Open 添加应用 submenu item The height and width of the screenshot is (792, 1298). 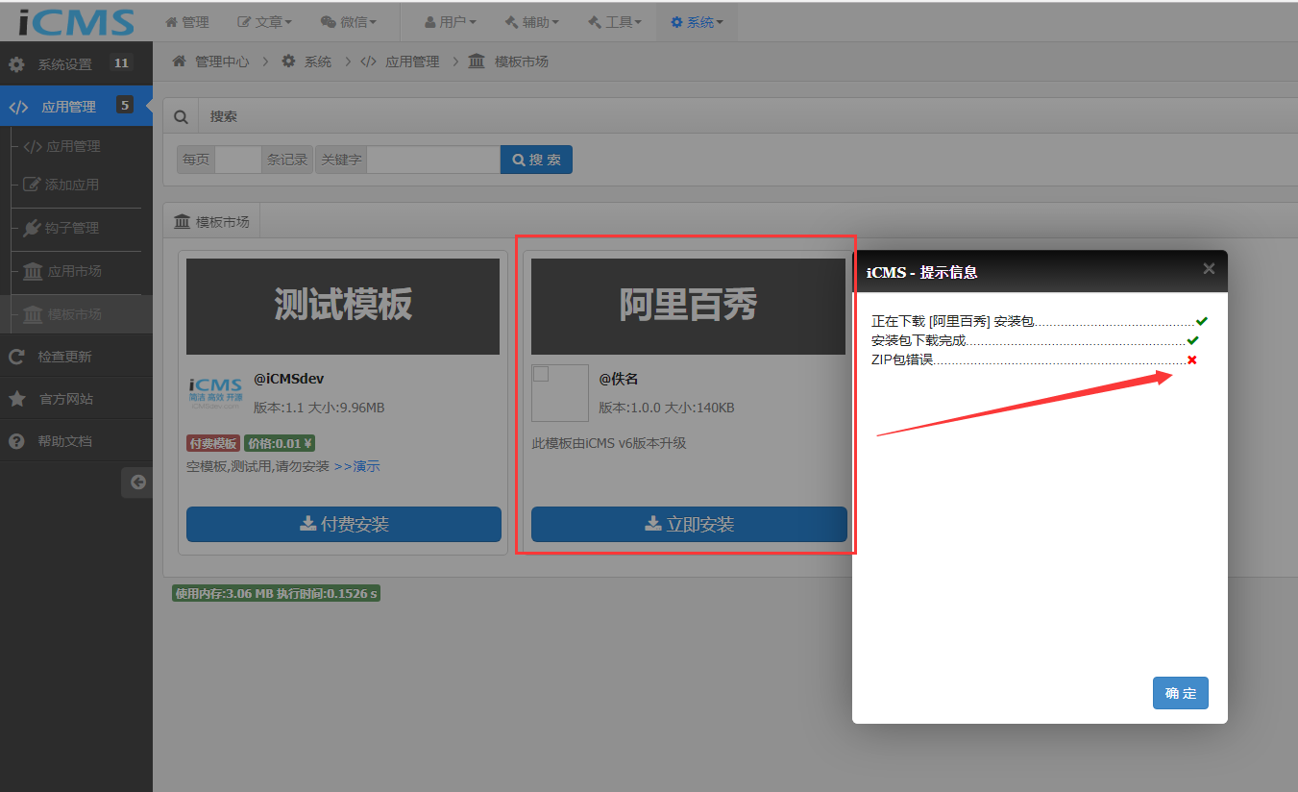(72, 185)
